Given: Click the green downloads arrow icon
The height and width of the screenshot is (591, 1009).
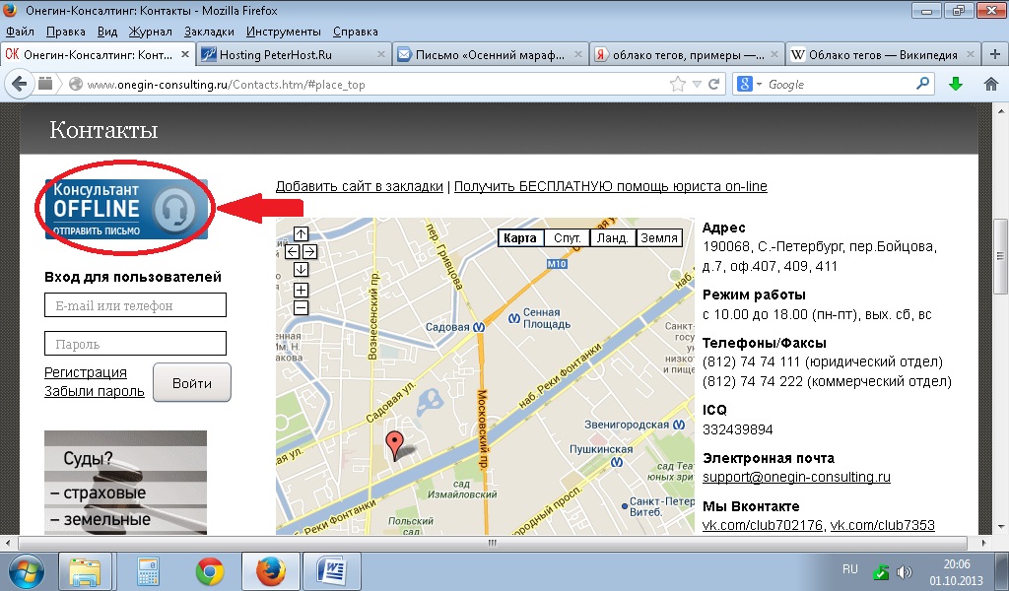Looking at the screenshot, I should click(955, 85).
